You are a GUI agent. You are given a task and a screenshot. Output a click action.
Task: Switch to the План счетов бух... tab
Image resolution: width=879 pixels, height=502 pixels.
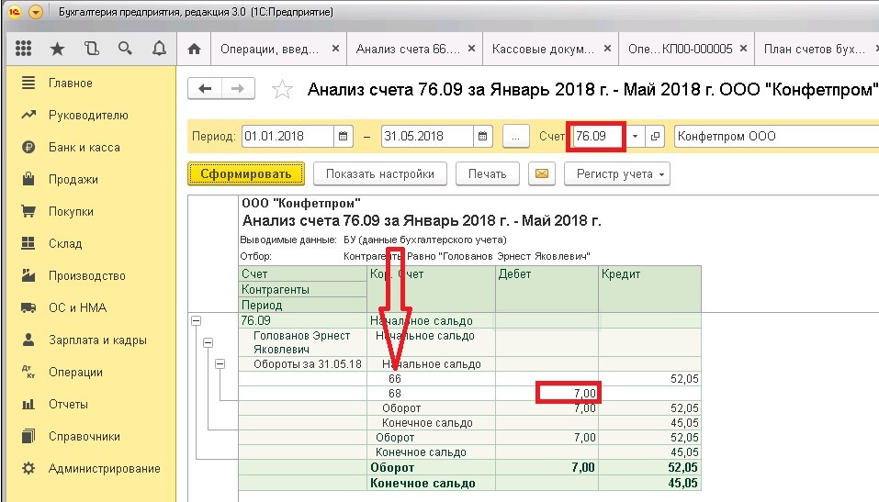[x=814, y=49]
